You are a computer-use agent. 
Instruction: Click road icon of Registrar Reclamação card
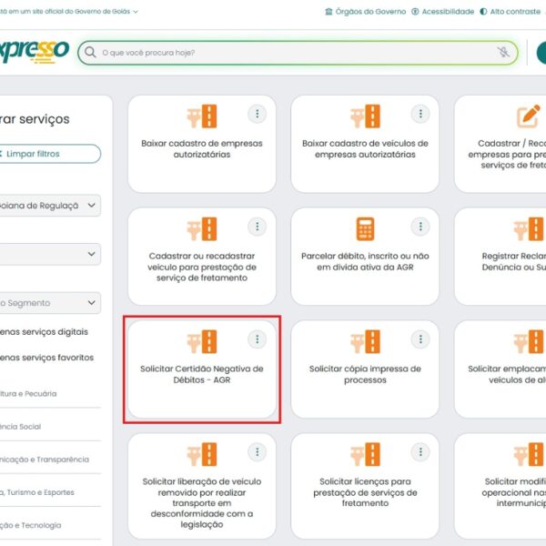(x=529, y=229)
